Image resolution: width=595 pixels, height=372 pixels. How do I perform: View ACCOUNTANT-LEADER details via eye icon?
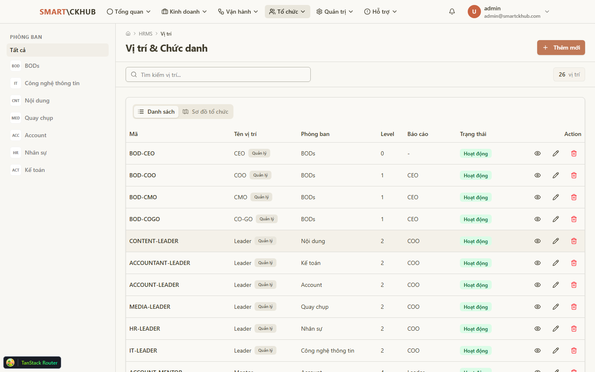point(538,263)
